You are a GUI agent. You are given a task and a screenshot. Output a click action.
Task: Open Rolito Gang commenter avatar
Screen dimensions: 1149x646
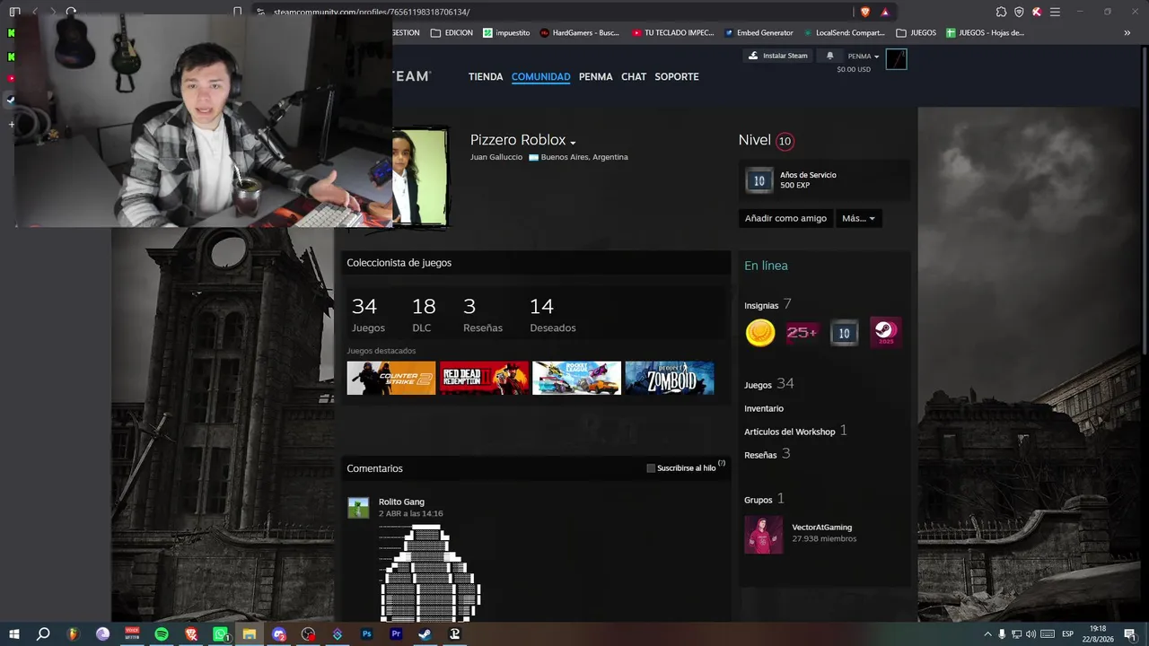point(358,508)
